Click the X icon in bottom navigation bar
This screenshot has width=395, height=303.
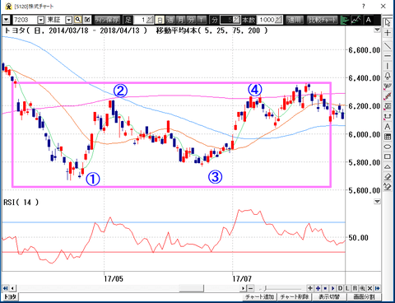click(369, 288)
